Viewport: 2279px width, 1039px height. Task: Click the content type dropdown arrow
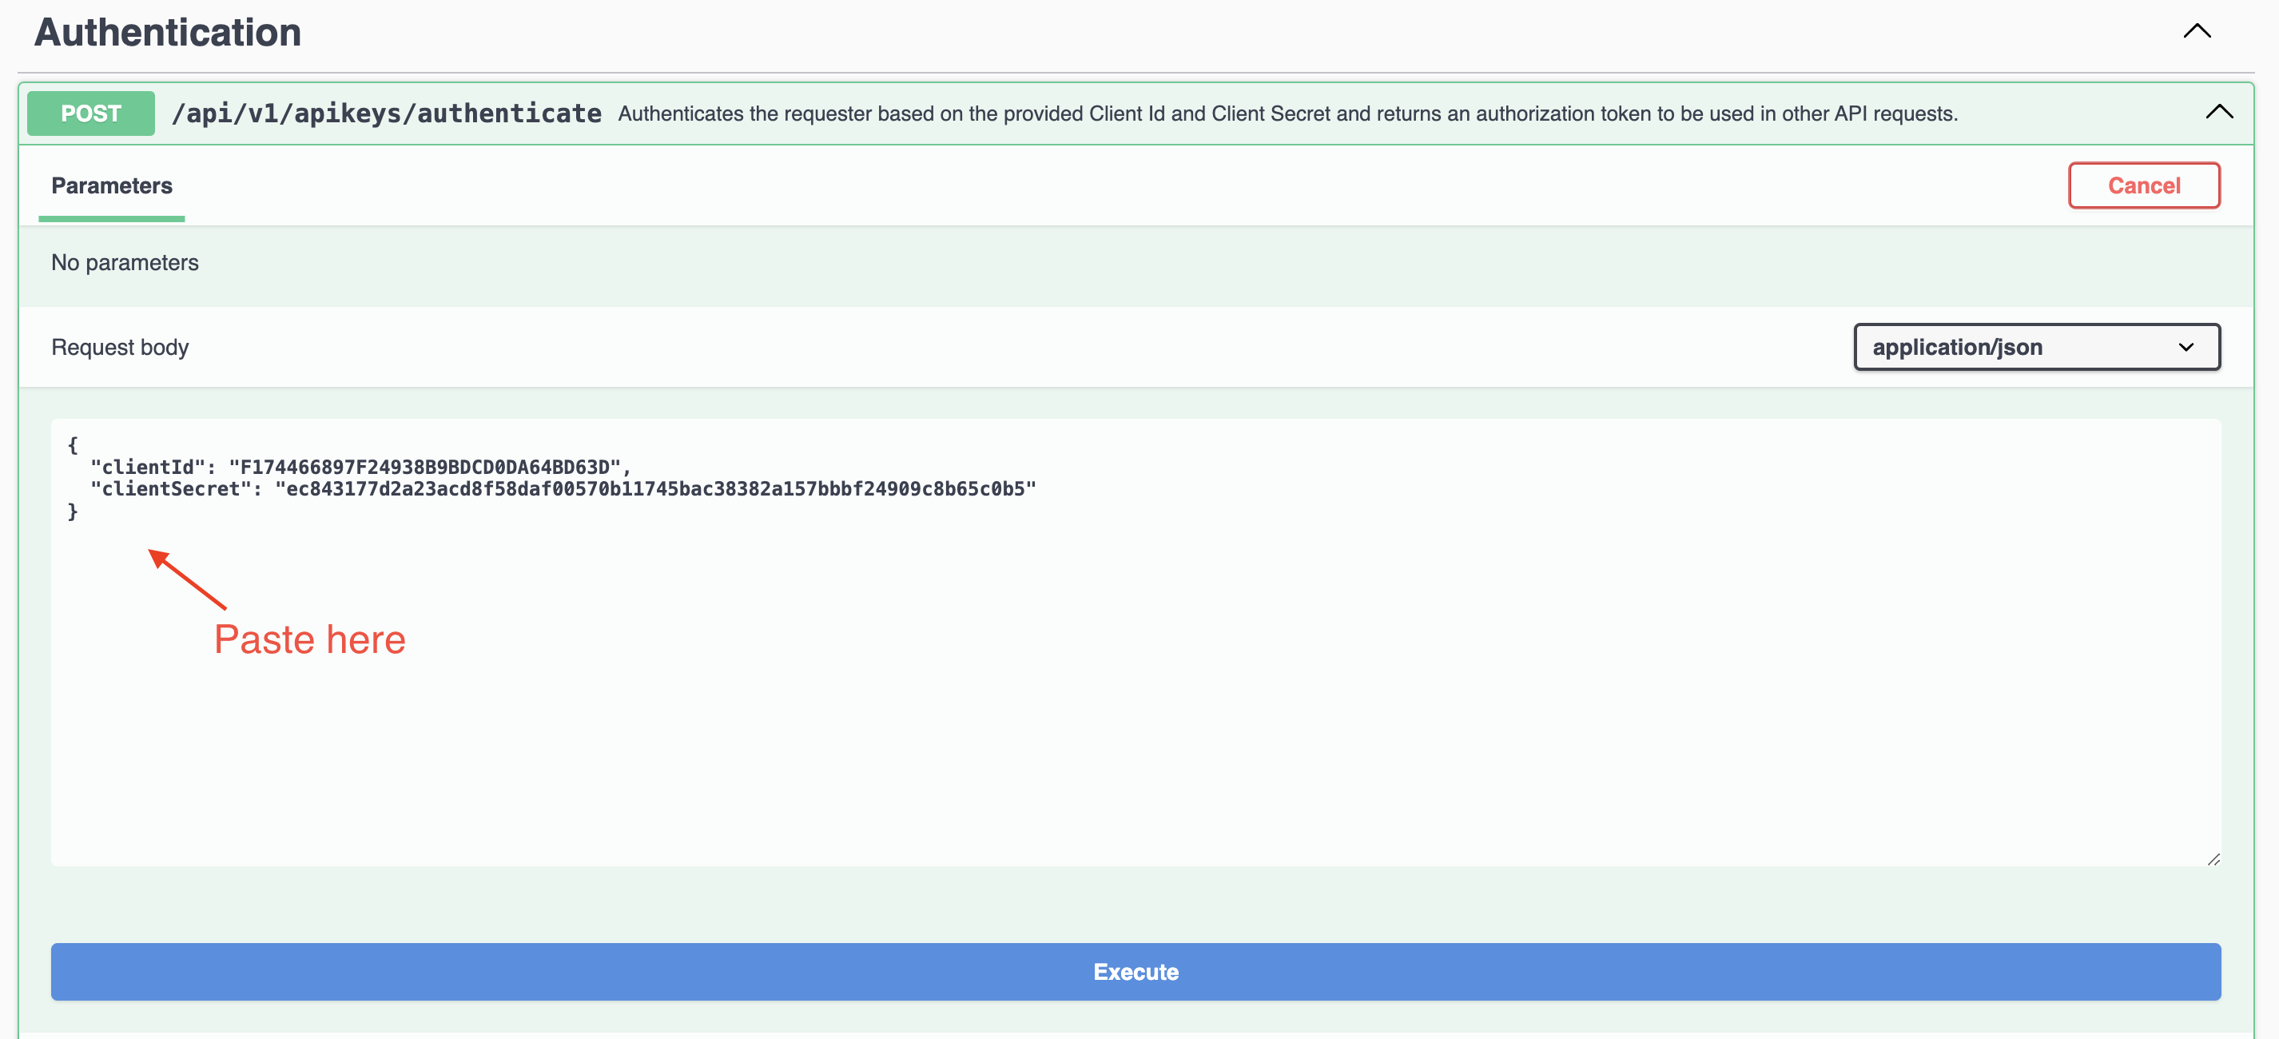click(x=2186, y=347)
